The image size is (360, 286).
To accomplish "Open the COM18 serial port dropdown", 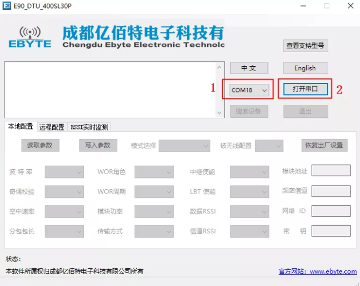I will tap(249, 90).
